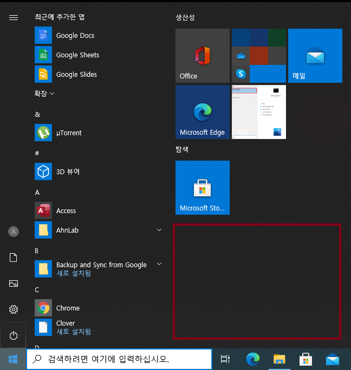Open Microsoft Store tile

[203, 188]
